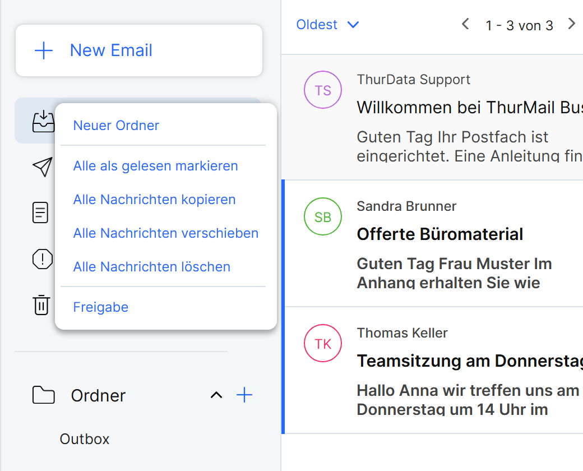This screenshot has width=583, height=471.
Task: Click the New Email button
Action: [x=138, y=50]
